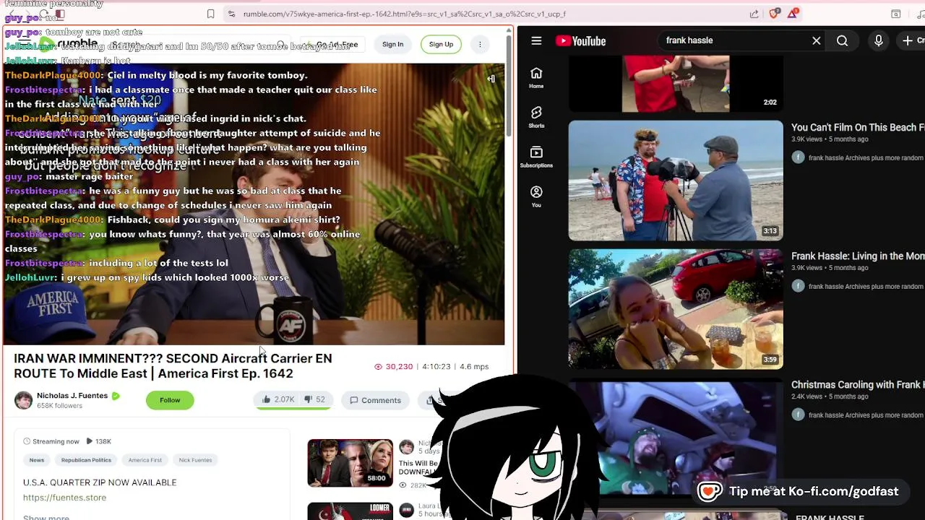Open the 2:02 duration video thumbnail
This screenshot has width=925, height=520.
[x=676, y=85]
